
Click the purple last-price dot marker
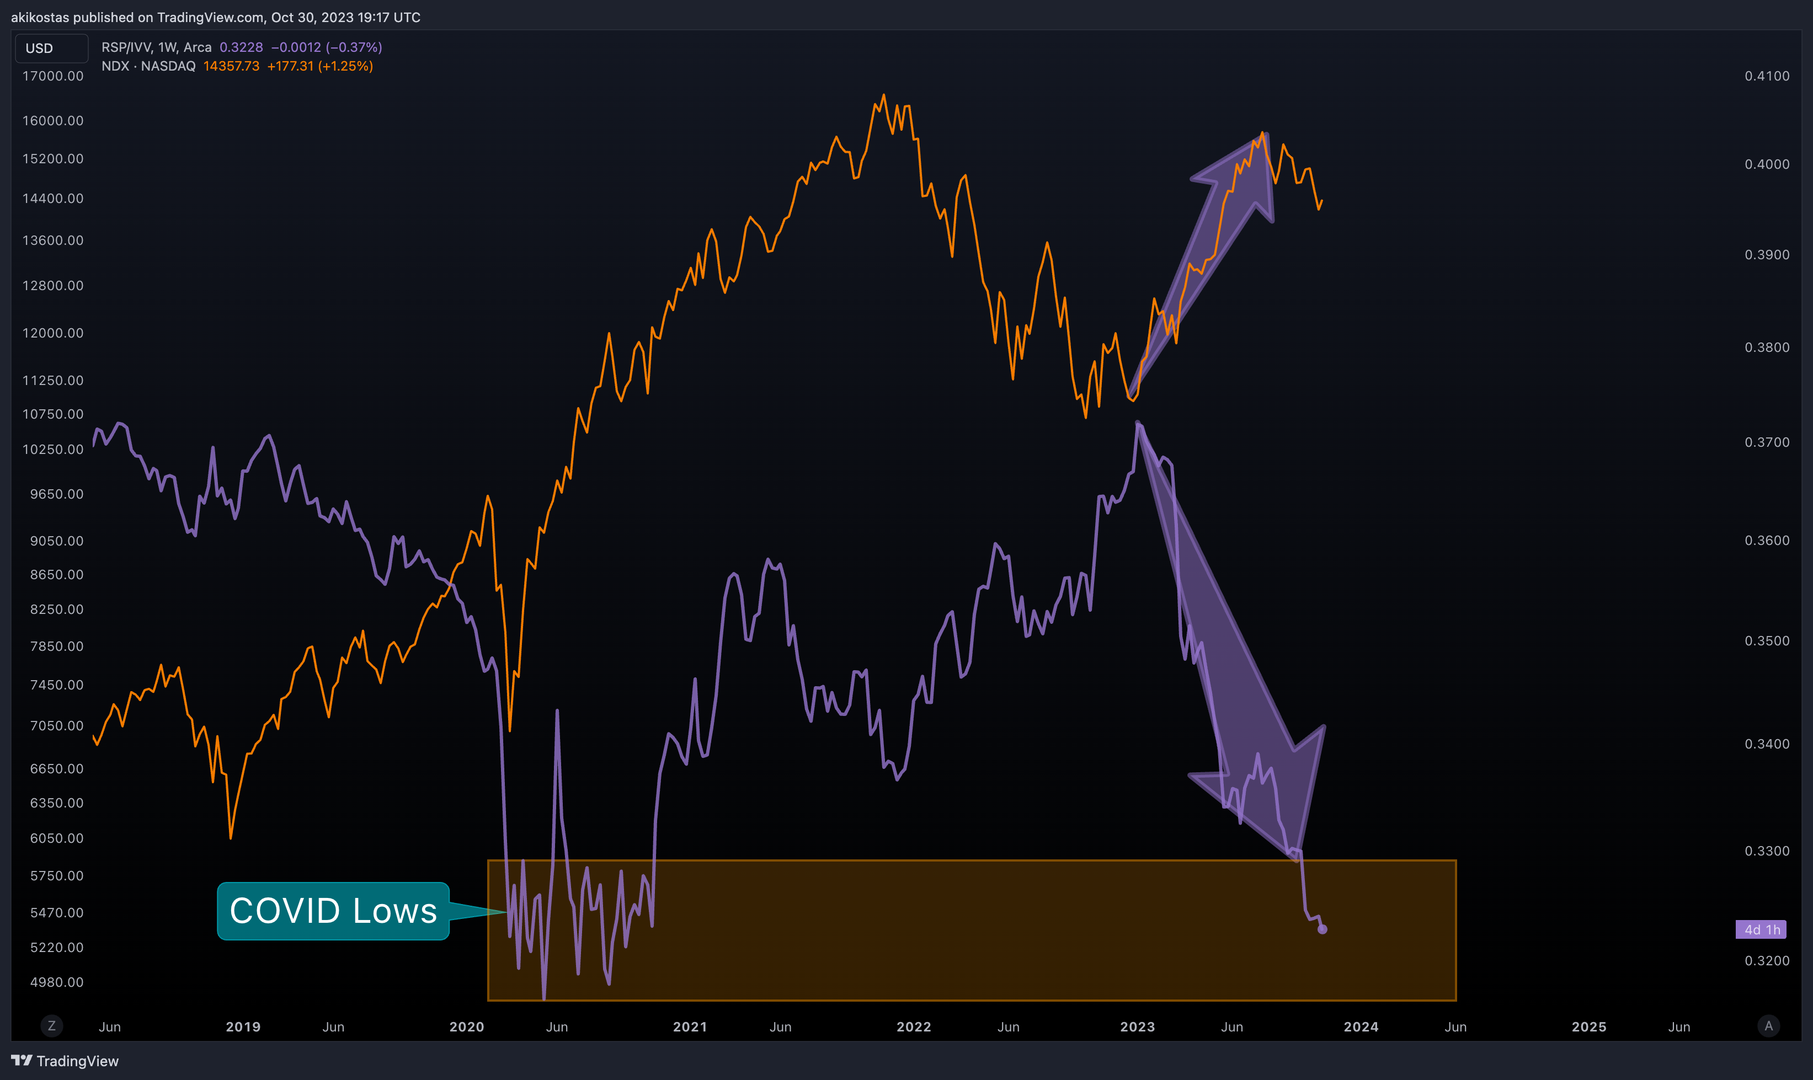point(1323,929)
